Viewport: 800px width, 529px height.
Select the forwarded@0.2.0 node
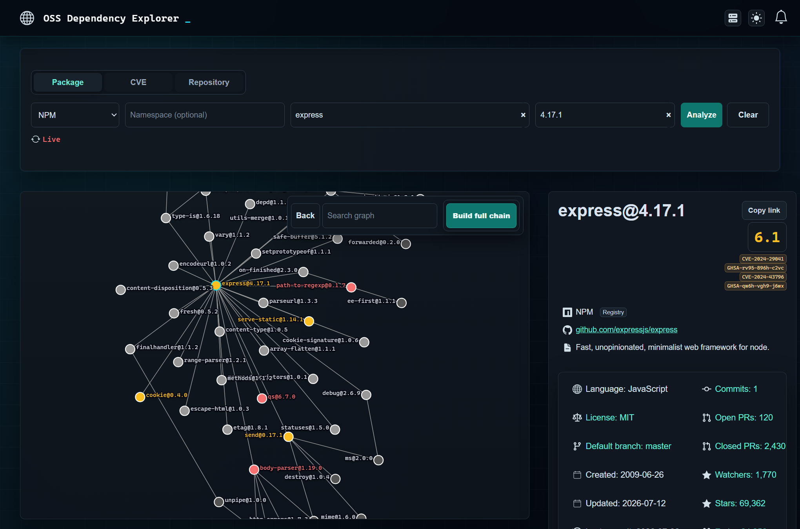click(406, 244)
